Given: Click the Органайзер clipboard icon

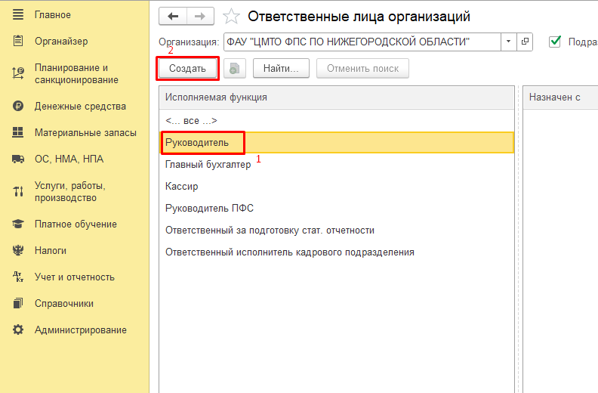Looking at the screenshot, I should click(18, 41).
